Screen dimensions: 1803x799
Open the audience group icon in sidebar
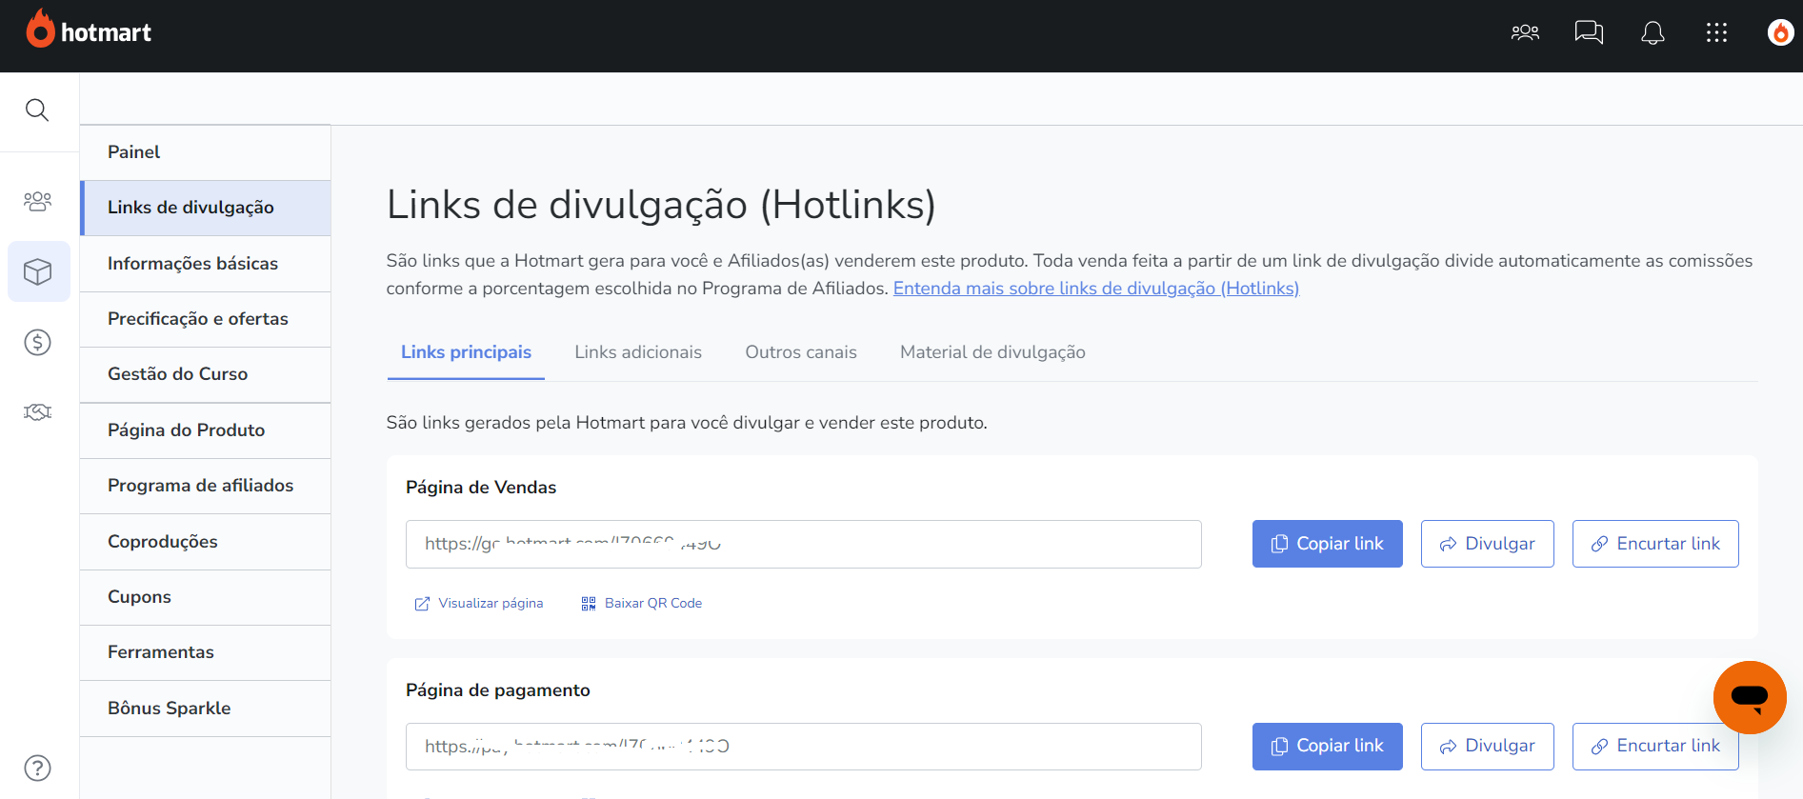click(37, 201)
